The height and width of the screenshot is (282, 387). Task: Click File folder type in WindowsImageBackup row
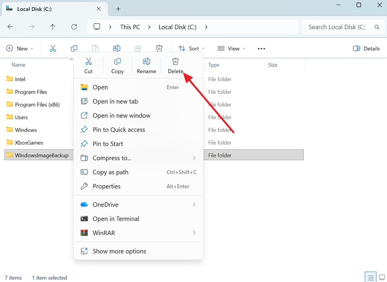219,155
